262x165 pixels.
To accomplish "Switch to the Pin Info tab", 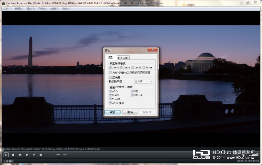I will (x=123, y=58).
